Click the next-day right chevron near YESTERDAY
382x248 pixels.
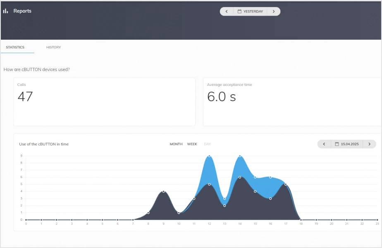274,11
